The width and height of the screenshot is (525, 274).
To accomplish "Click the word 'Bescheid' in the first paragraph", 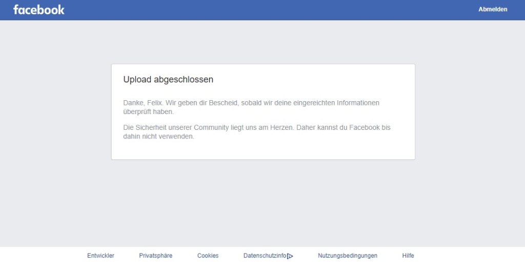I will 224,103.
